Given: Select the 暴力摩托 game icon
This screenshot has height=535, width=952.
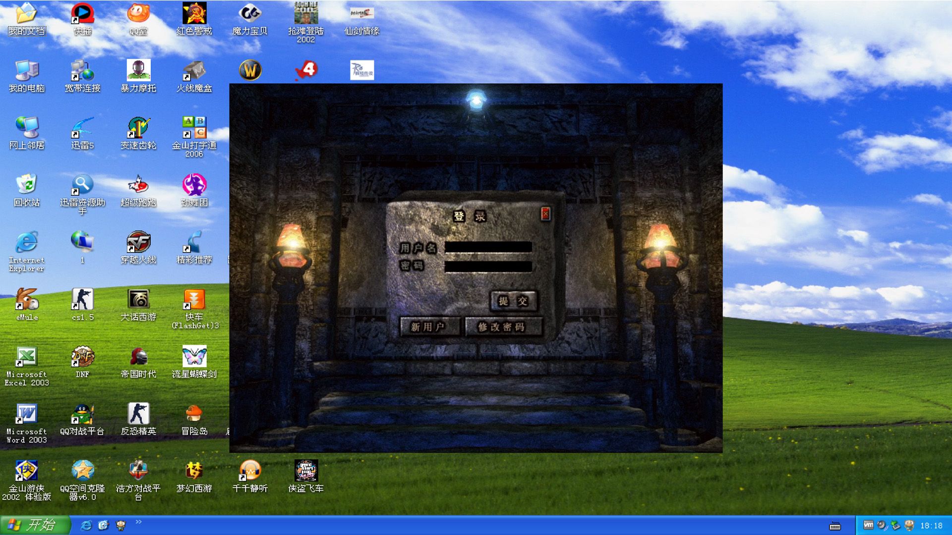Looking at the screenshot, I should point(138,77).
